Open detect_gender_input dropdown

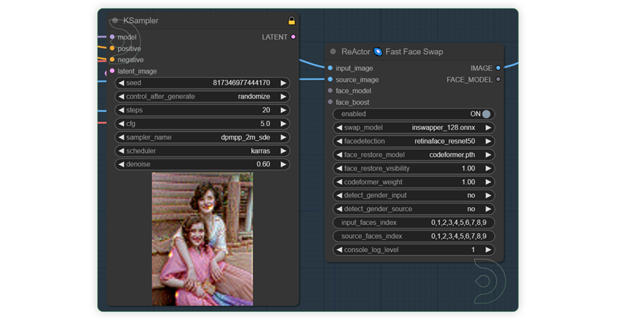(x=414, y=195)
